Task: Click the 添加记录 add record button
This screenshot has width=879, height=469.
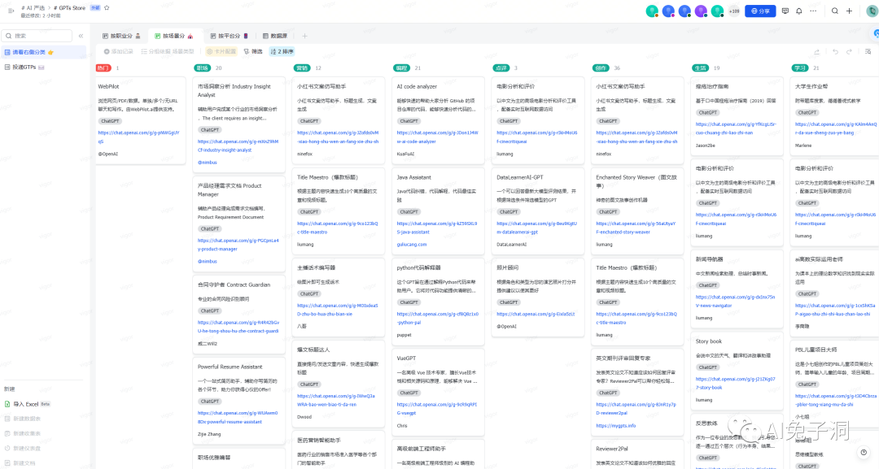Action: [x=118, y=51]
